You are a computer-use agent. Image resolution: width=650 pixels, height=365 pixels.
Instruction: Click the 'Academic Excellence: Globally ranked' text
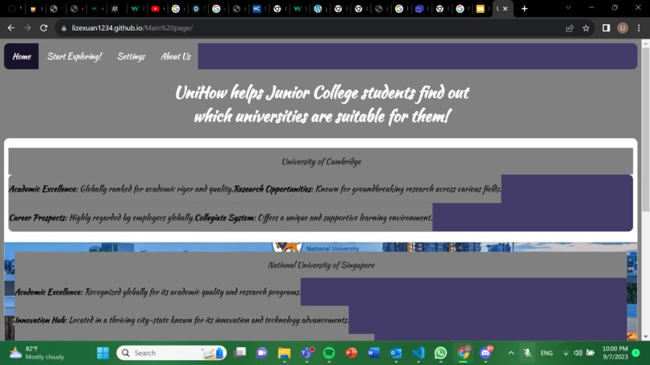coord(121,189)
